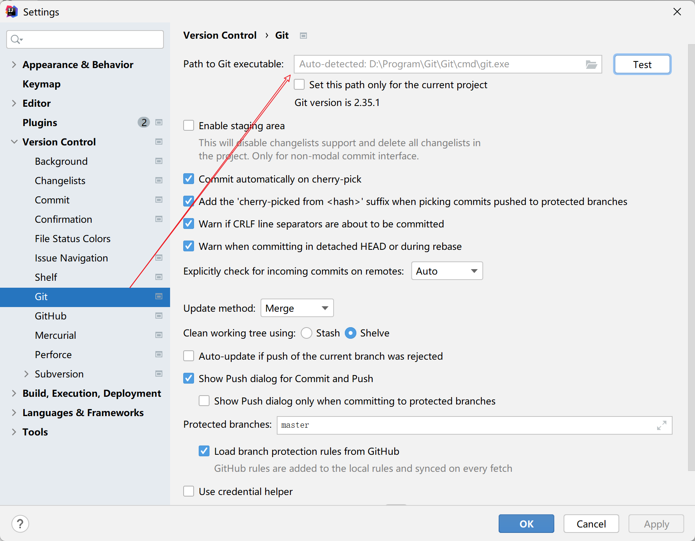Viewport: 695px width, 541px height.
Task: Uncheck Commit automatically on cherry-pick
Action: [189, 179]
